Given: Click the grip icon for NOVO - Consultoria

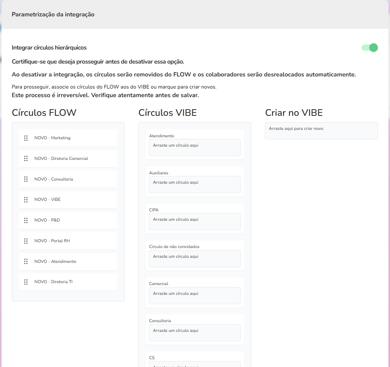Looking at the screenshot, I should pos(26,179).
